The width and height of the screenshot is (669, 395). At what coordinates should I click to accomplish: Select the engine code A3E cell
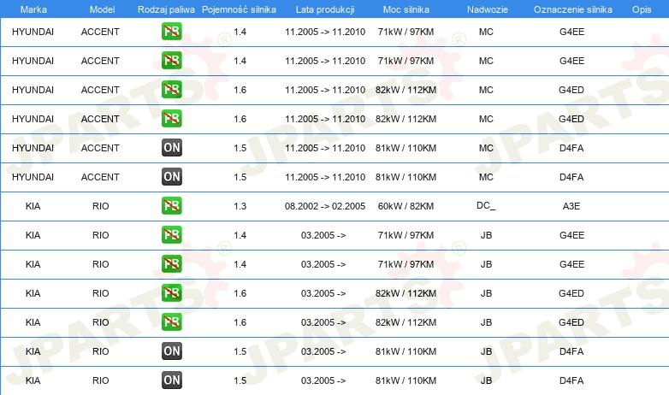coord(571,206)
